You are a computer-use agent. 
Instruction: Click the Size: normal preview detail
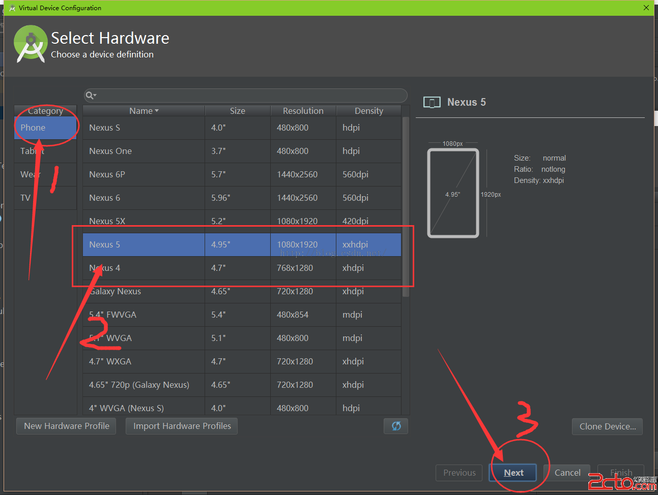(540, 158)
